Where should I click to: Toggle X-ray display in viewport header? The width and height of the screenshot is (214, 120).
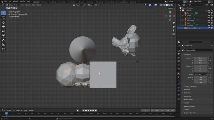click(161, 5)
